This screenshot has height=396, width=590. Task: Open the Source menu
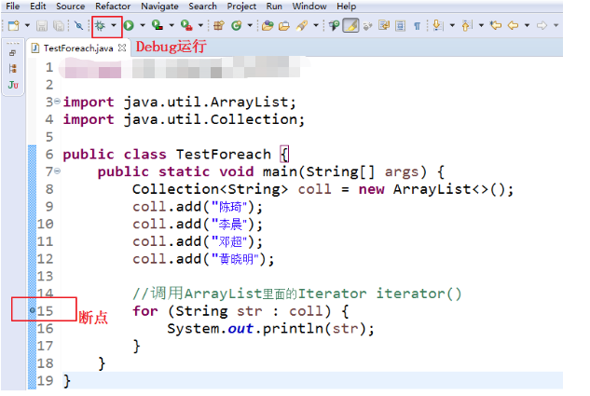click(70, 6)
